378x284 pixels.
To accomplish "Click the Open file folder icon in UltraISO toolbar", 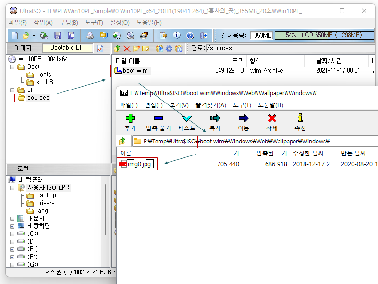I will 25,36.
